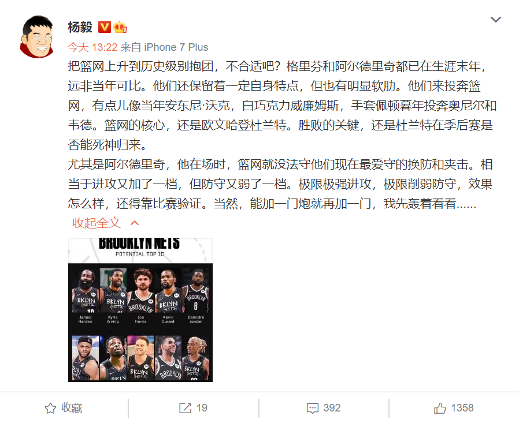Click the star favorite icon
519x423 pixels.
point(50,408)
